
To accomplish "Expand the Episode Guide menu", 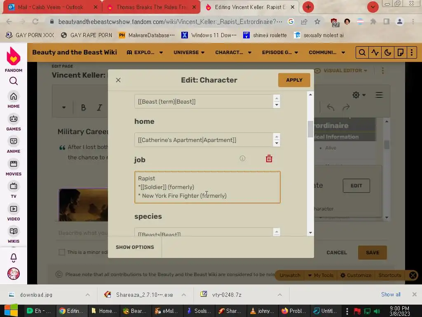I will click(x=280, y=52).
